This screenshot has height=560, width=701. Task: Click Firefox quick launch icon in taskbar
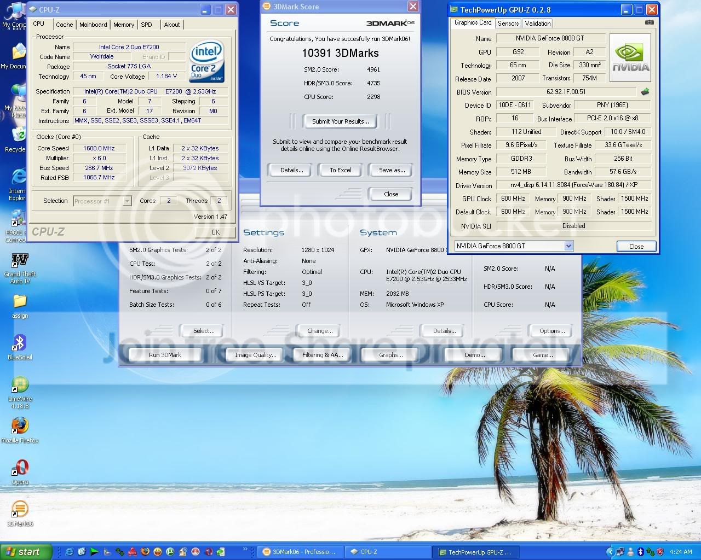[146, 552]
